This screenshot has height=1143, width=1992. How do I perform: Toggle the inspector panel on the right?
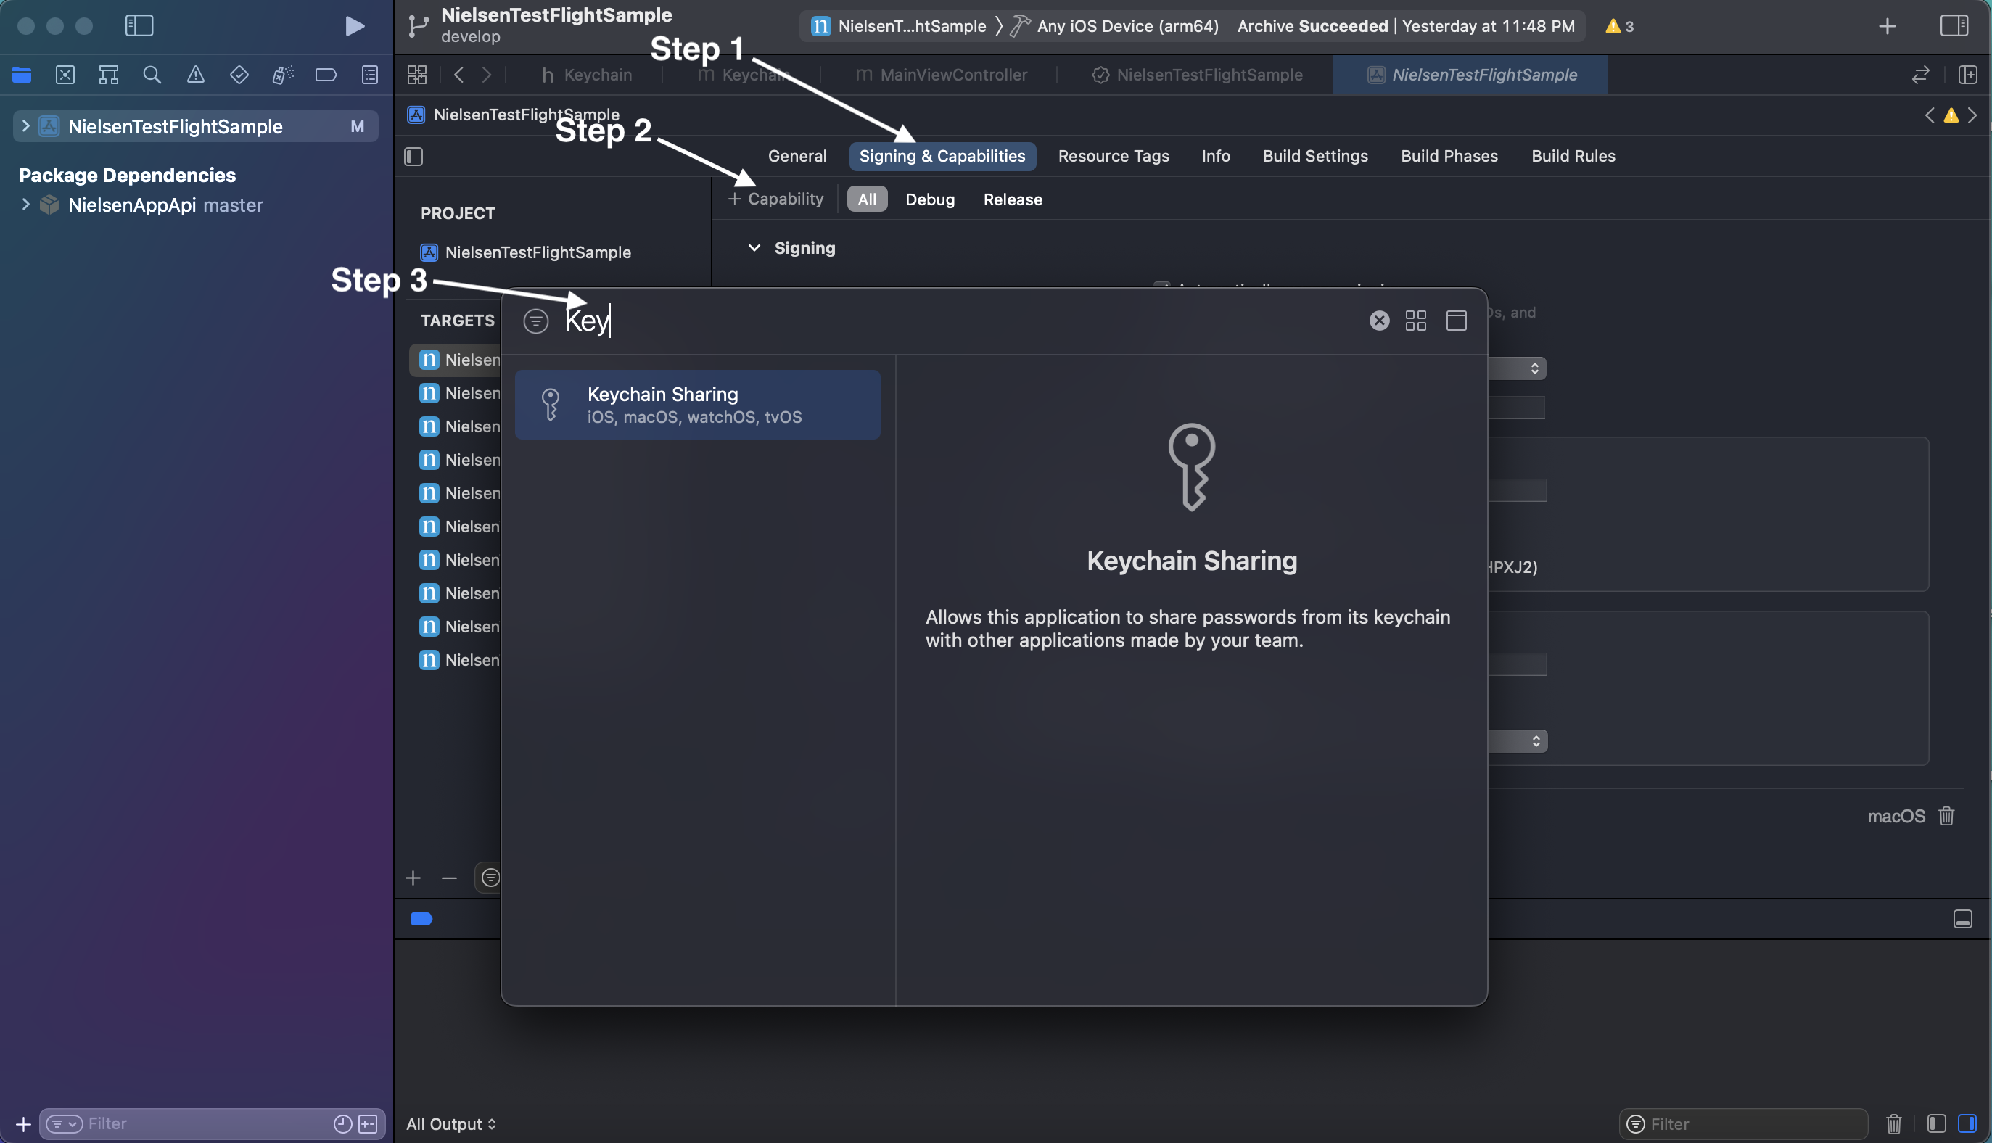[1954, 26]
